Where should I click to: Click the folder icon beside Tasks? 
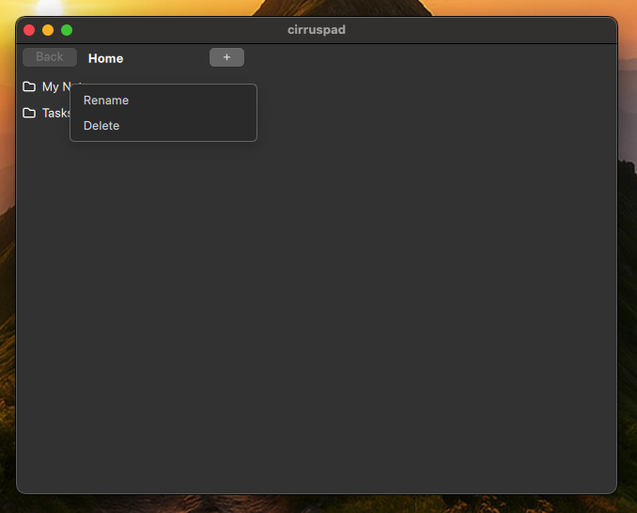pyautogui.click(x=29, y=113)
